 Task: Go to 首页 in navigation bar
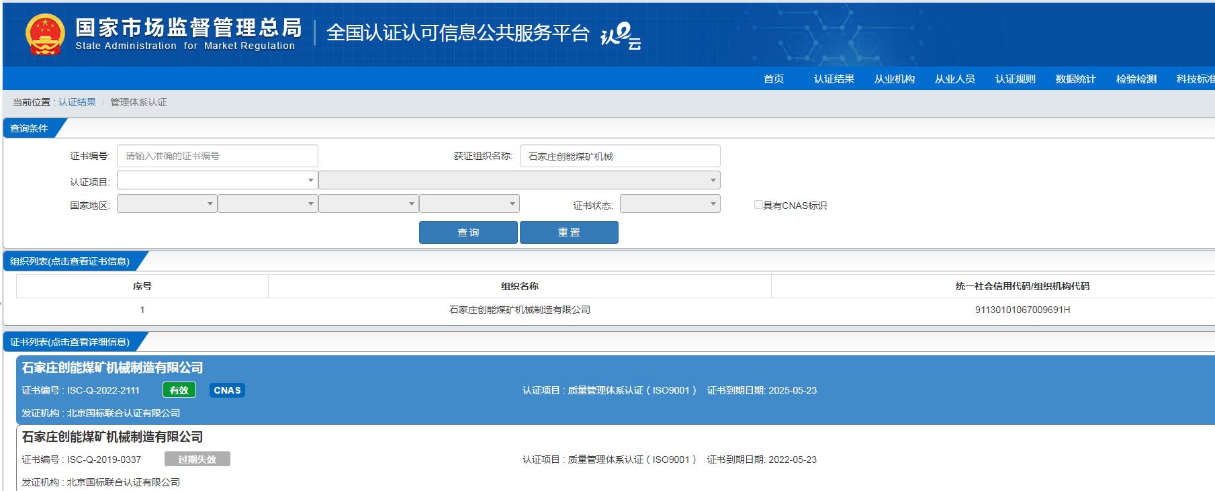[774, 79]
